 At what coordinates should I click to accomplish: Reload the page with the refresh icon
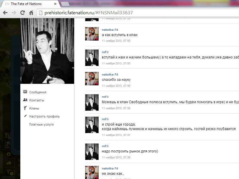coord(22,13)
